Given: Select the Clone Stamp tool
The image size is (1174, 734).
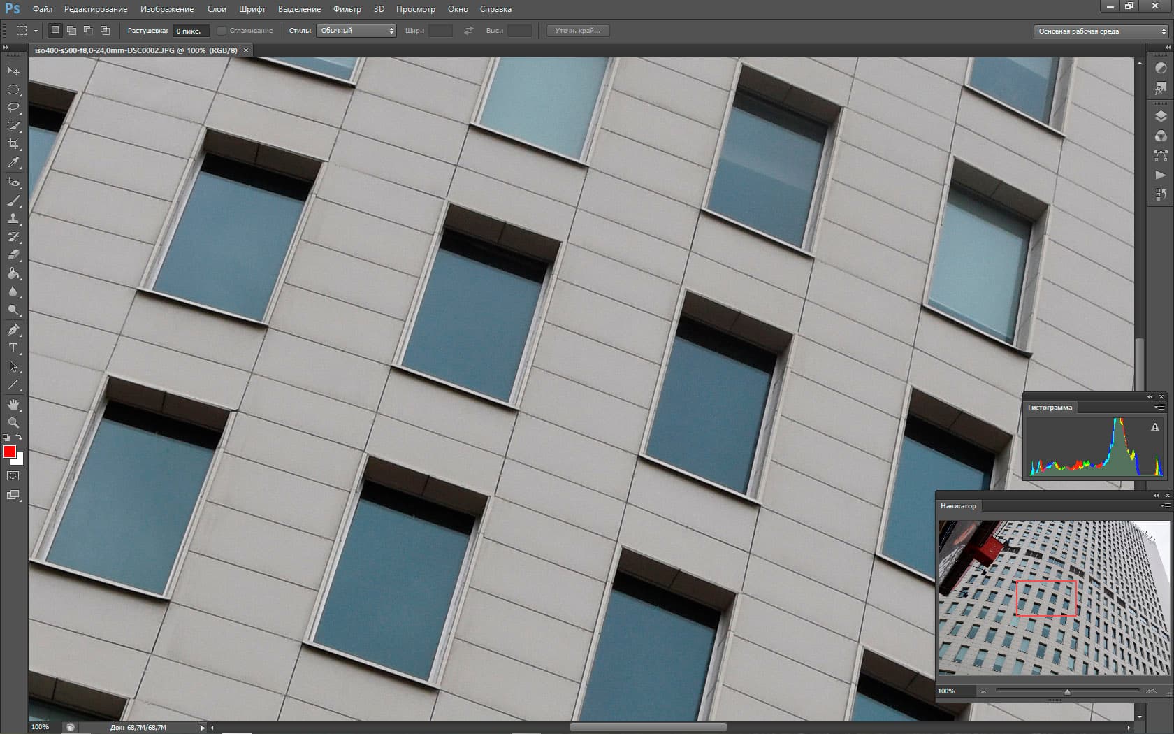Looking at the screenshot, I should coord(13,219).
